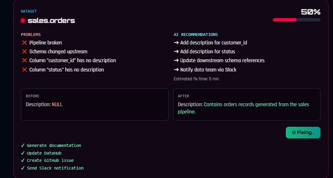The width and height of the screenshot is (333, 178).
Task: Select the X icon beside status description problem
Action: 25,70
